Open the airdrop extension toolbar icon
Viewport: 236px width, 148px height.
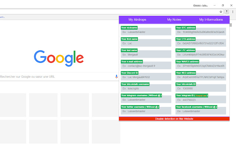pos(227,11)
